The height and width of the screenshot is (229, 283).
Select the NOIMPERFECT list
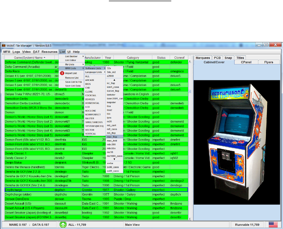point(95,115)
